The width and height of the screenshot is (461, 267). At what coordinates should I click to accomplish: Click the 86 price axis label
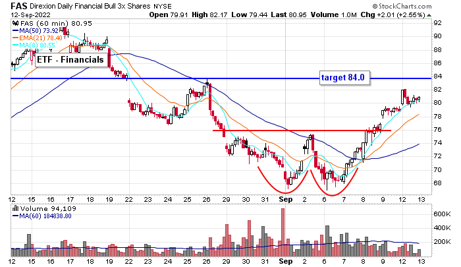coord(437,63)
